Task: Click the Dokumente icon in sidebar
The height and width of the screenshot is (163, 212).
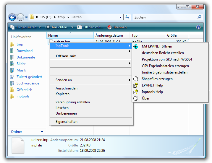Action: pos(12,57)
